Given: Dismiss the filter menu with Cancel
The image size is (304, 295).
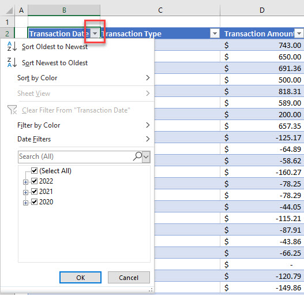Looking at the screenshot, I should tap(129, 278).
